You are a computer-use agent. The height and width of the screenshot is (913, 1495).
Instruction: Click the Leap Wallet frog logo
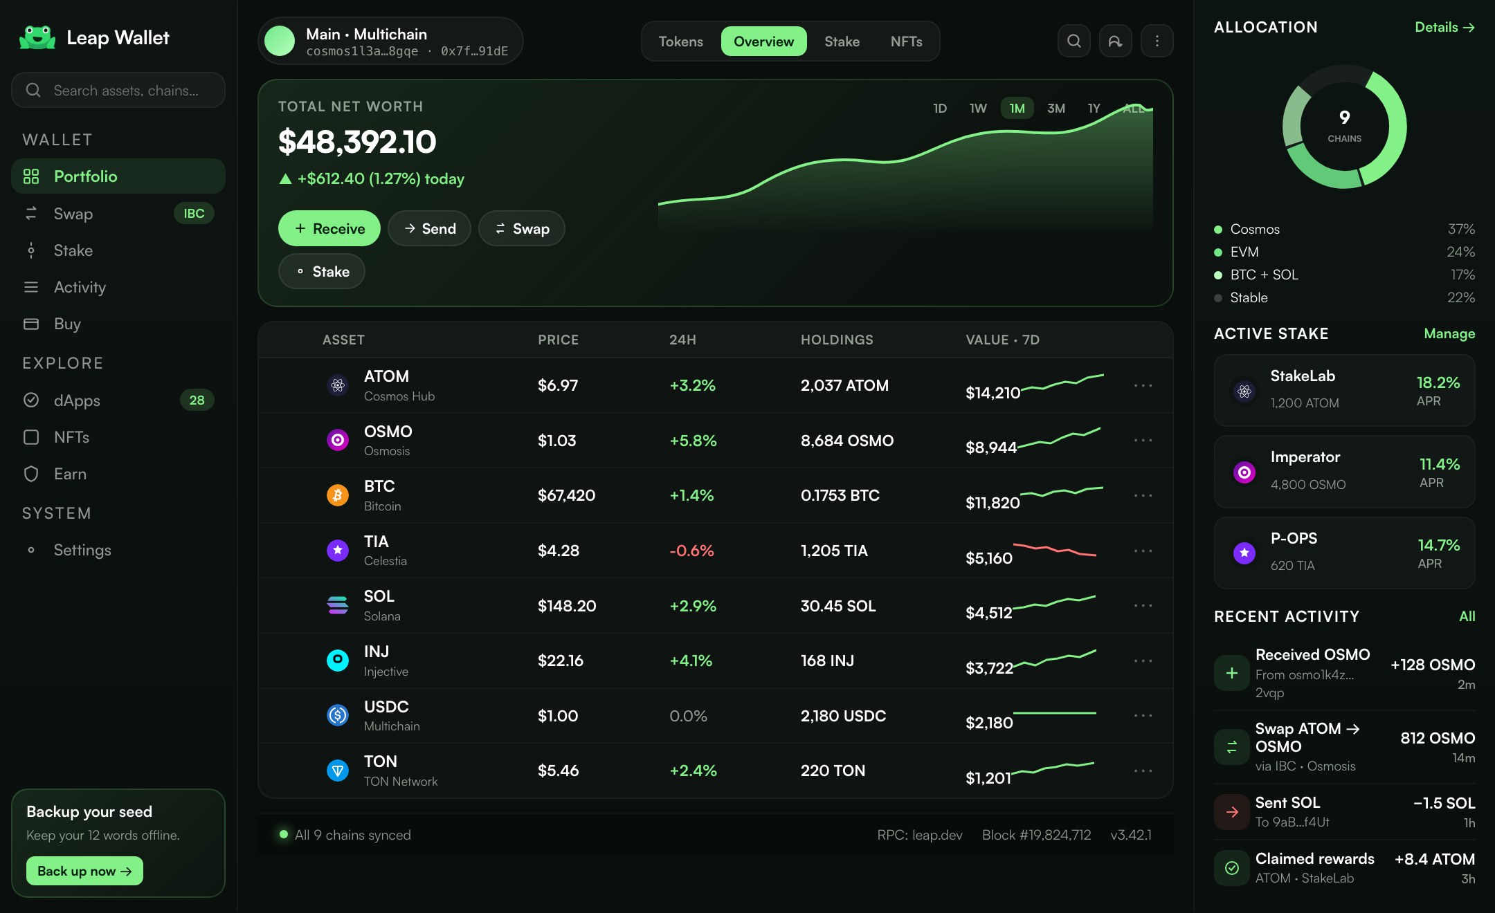(x=37, y=37)
